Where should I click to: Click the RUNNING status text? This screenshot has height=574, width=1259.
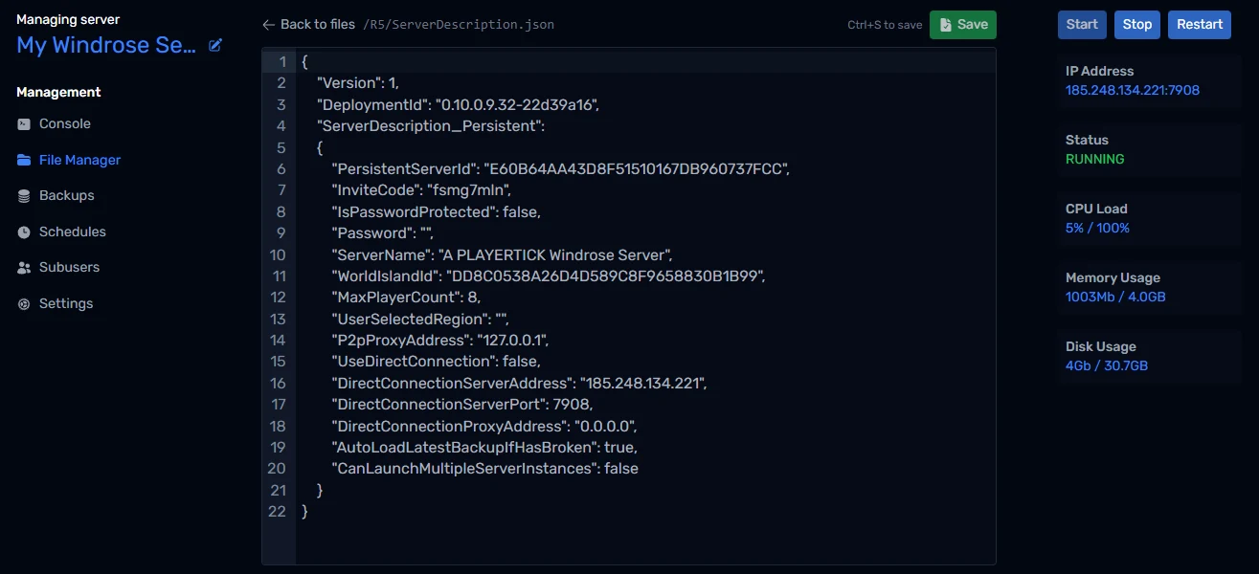[1095, 160]
